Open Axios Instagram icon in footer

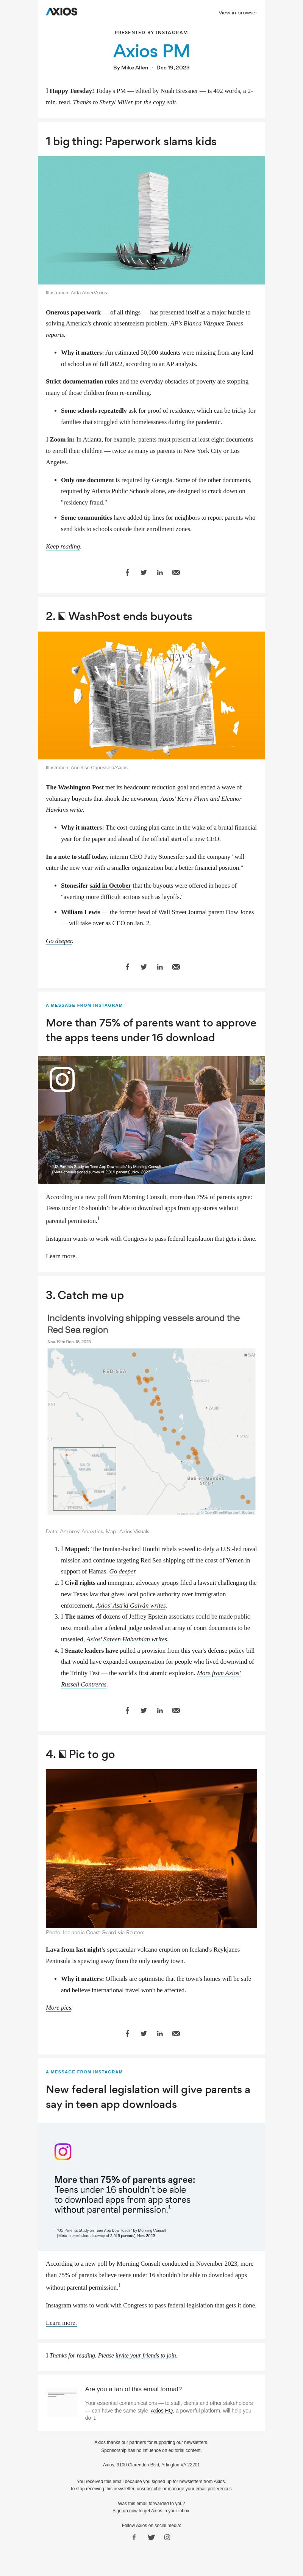[167, 2537]
